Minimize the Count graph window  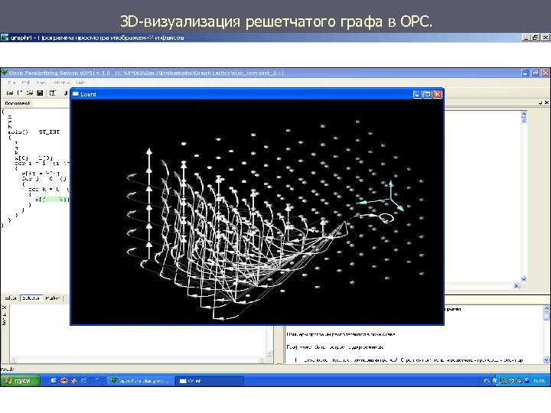(417, 94)
